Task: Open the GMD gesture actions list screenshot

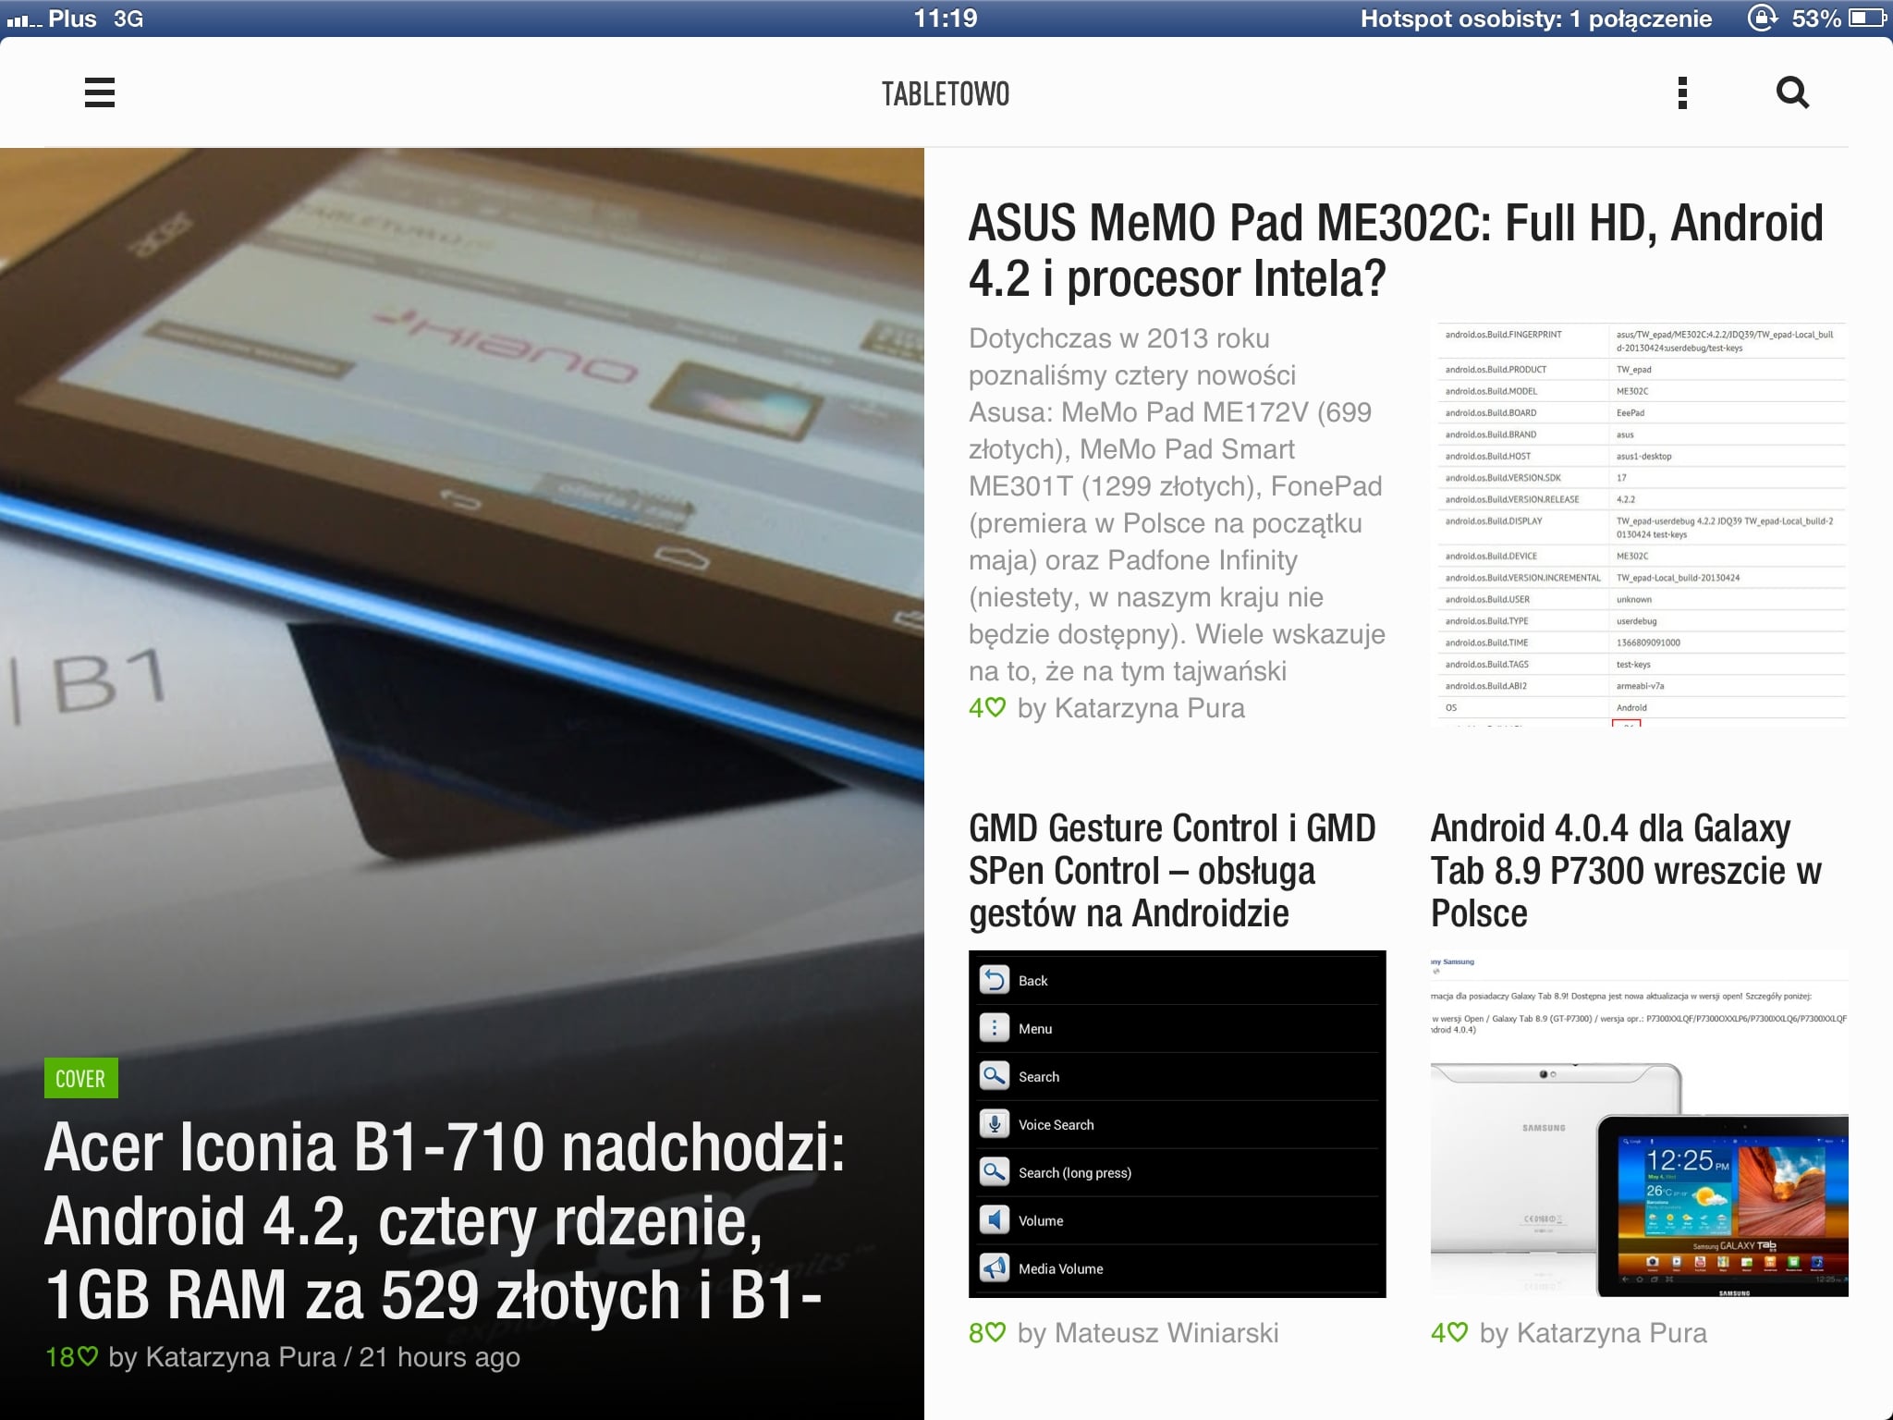Action: pyautogui.click(x=1178, y=1124)
